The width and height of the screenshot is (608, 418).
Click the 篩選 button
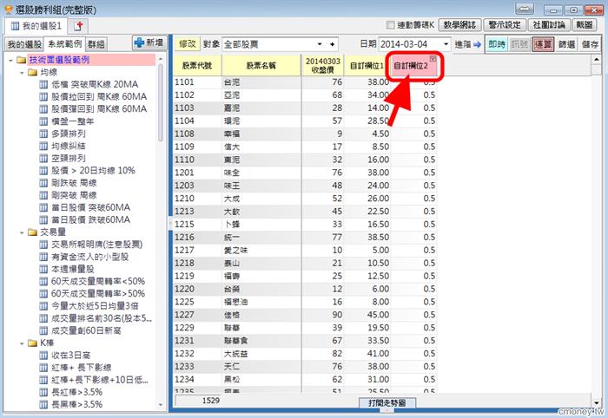point(566,44)
